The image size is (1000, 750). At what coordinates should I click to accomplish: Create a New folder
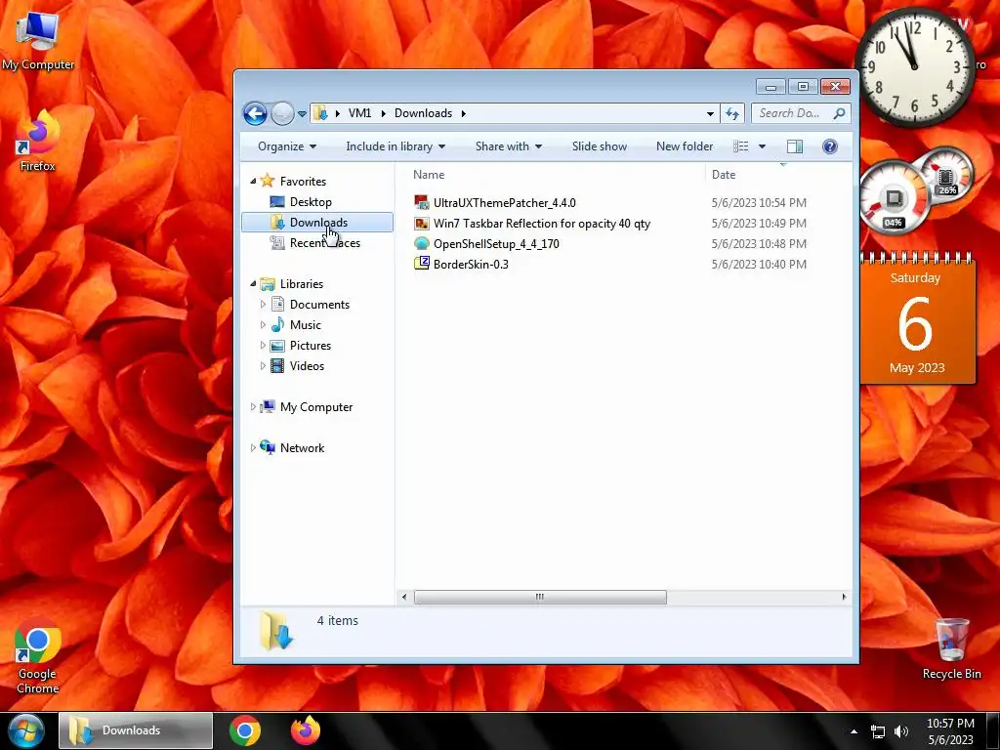pyautogui.click(x=685, y=146)
